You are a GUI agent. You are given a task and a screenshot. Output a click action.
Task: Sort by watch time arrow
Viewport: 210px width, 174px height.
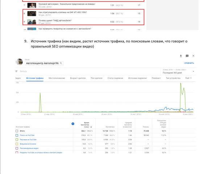click(x=91, y=127)
